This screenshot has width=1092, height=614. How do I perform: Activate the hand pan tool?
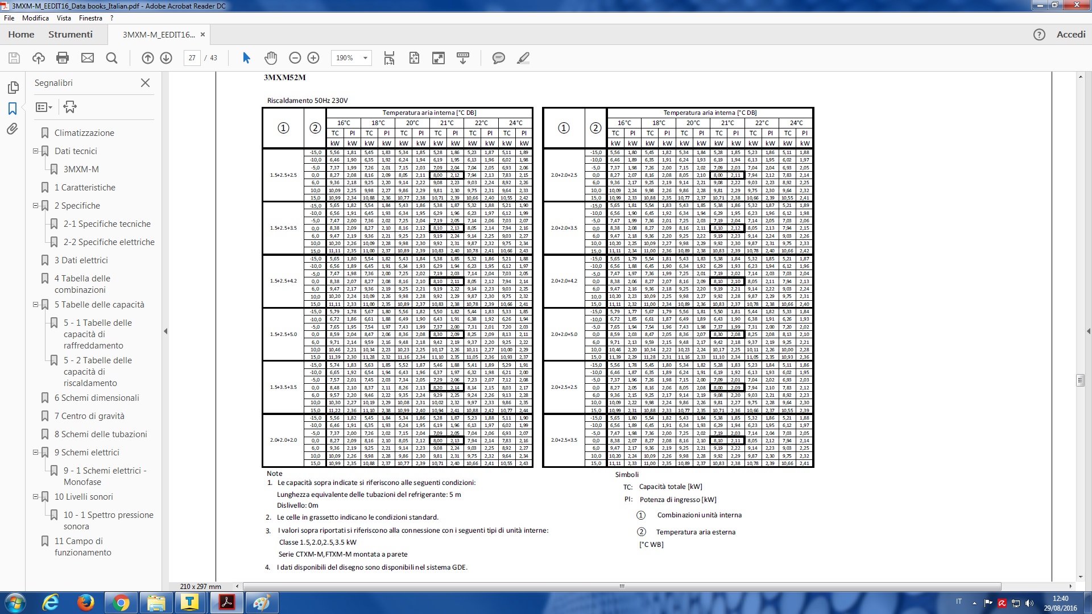point(271,58)
